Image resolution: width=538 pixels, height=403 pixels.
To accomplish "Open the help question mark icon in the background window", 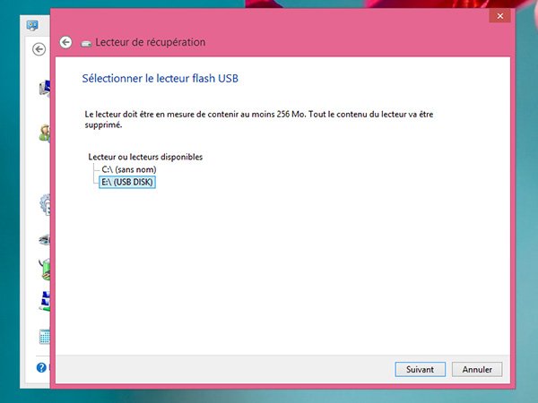I will pos(41,368).
